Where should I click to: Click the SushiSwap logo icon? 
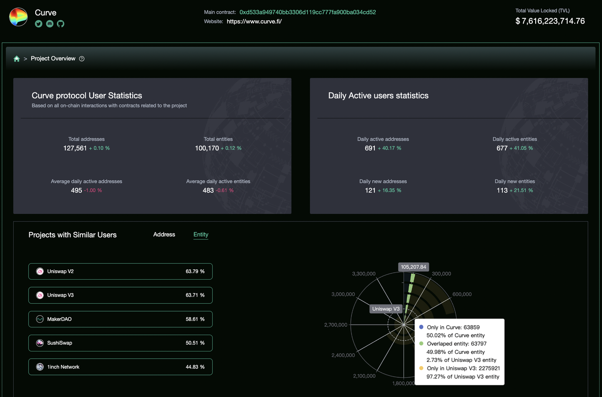coord(40,343)
